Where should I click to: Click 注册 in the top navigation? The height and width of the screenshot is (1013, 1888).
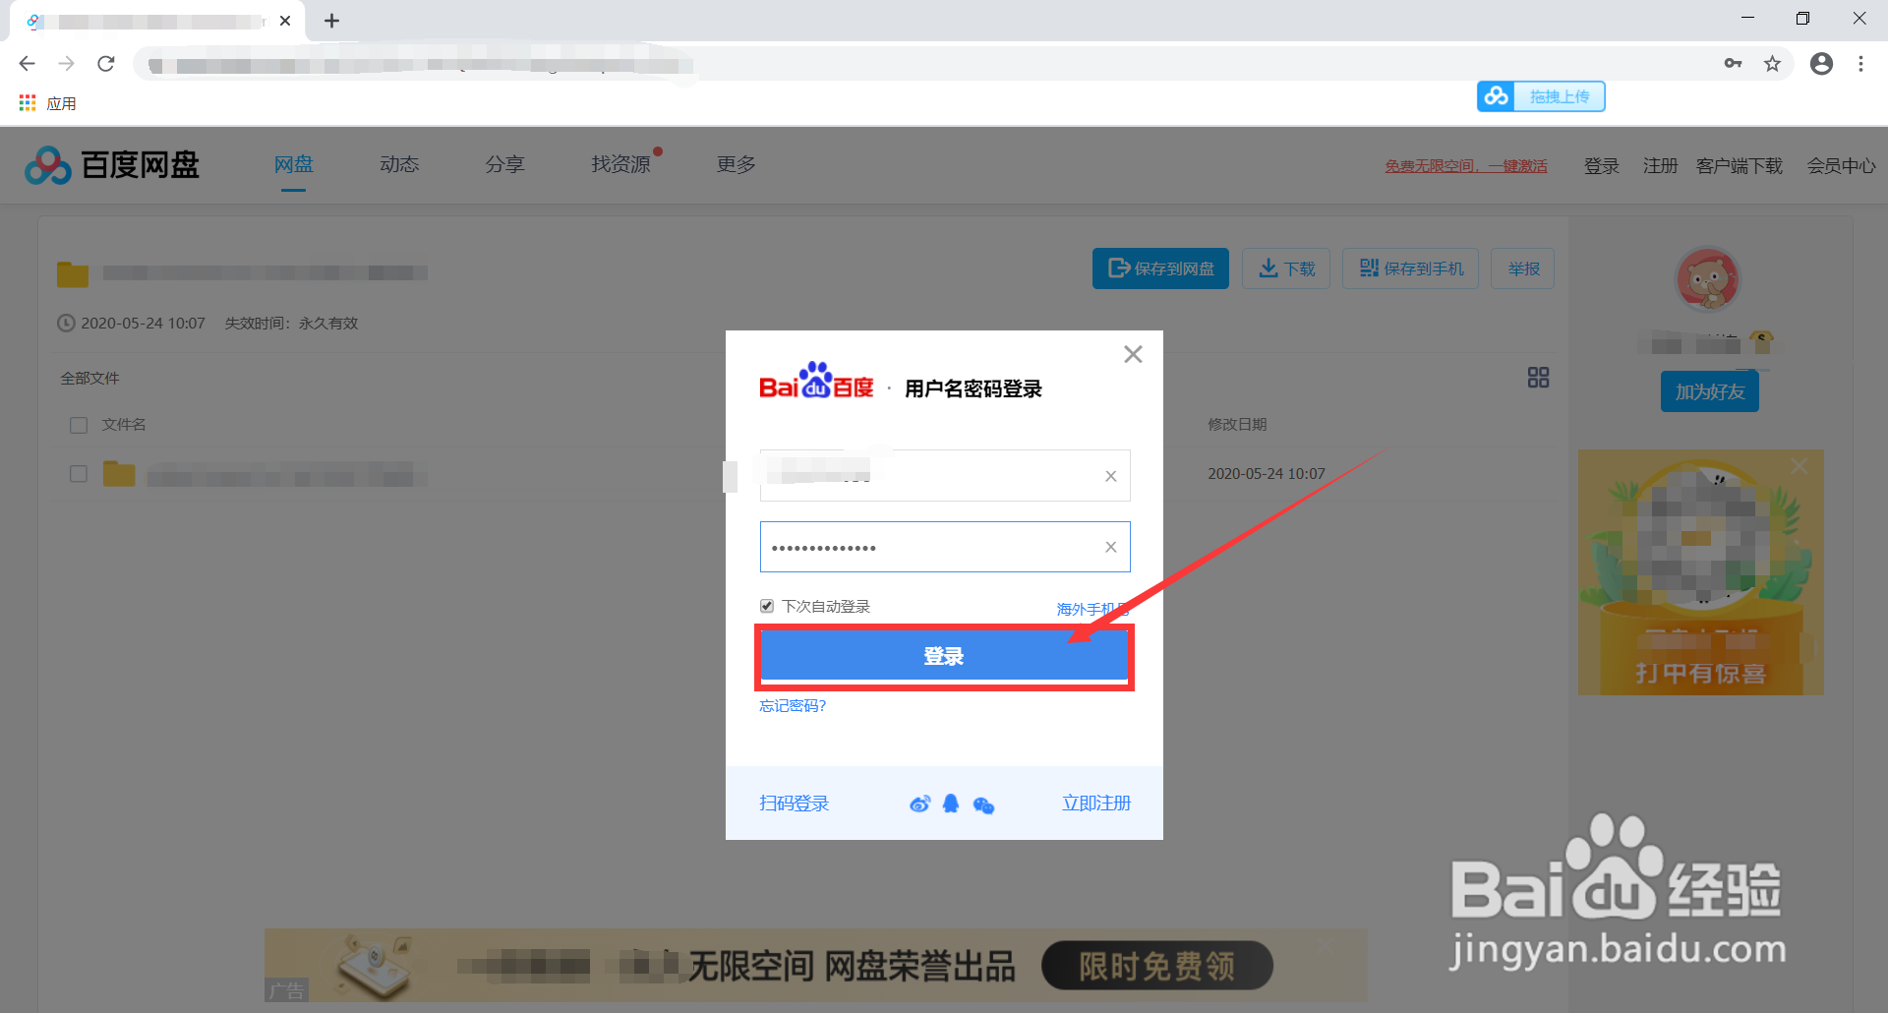[1660, 166]
